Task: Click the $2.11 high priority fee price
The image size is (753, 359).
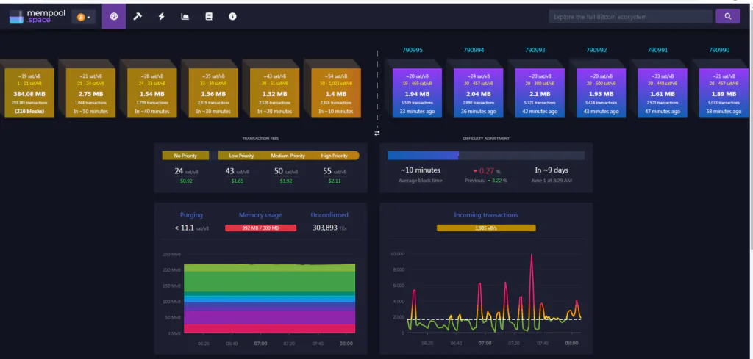Action: pyautogui.click(x=335, y=181)
